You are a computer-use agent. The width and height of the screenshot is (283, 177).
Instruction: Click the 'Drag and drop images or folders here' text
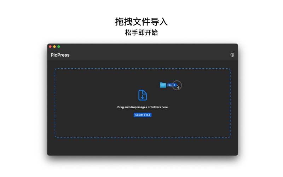click(143, 107)
